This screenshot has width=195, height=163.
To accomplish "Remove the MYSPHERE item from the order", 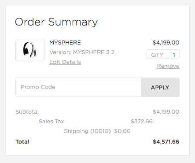I will [x=168, y=66].
